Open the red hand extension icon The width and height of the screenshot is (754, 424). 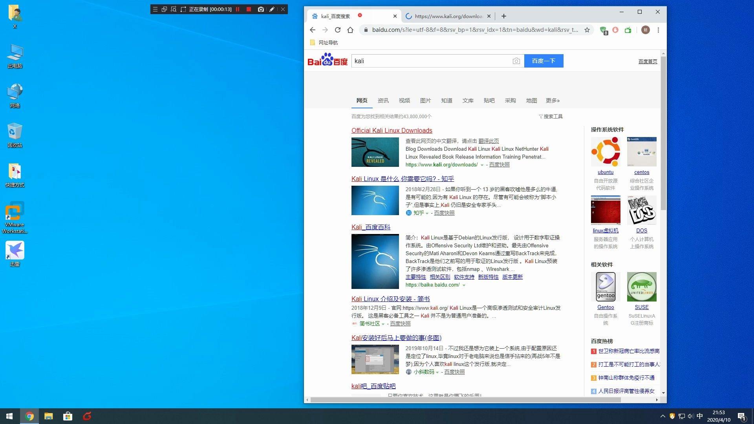coord(615,30)
